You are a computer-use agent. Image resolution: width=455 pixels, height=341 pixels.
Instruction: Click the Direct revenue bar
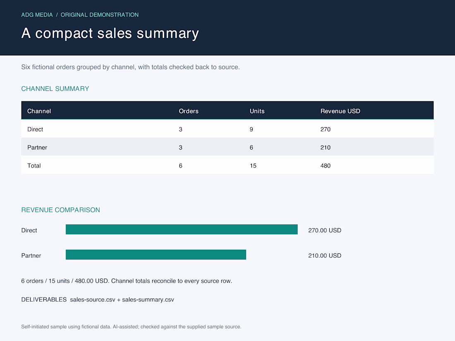(x=182, y=229)
